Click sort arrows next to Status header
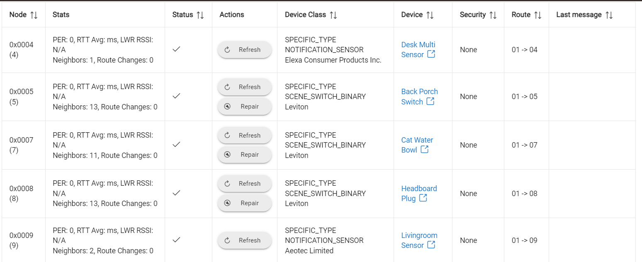The width and height of the screenshot is (642, 262). point(200,15)
